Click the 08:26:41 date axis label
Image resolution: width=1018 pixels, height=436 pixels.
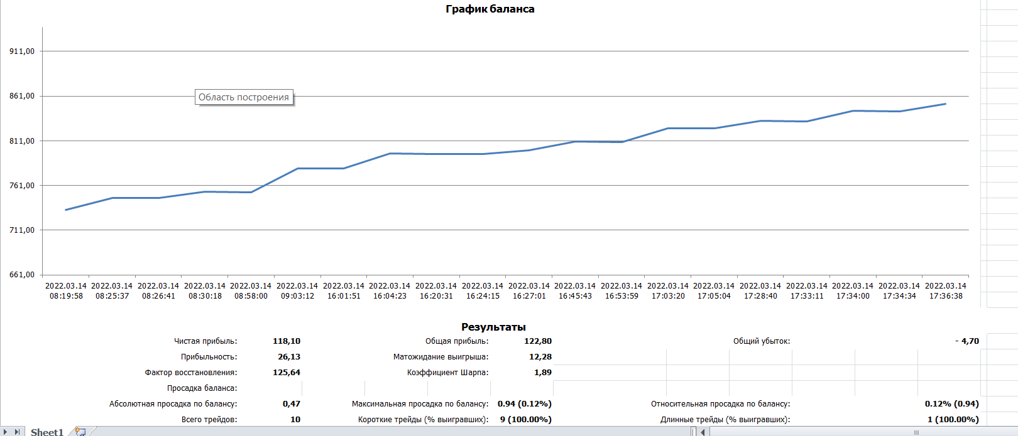coord(158,291)
